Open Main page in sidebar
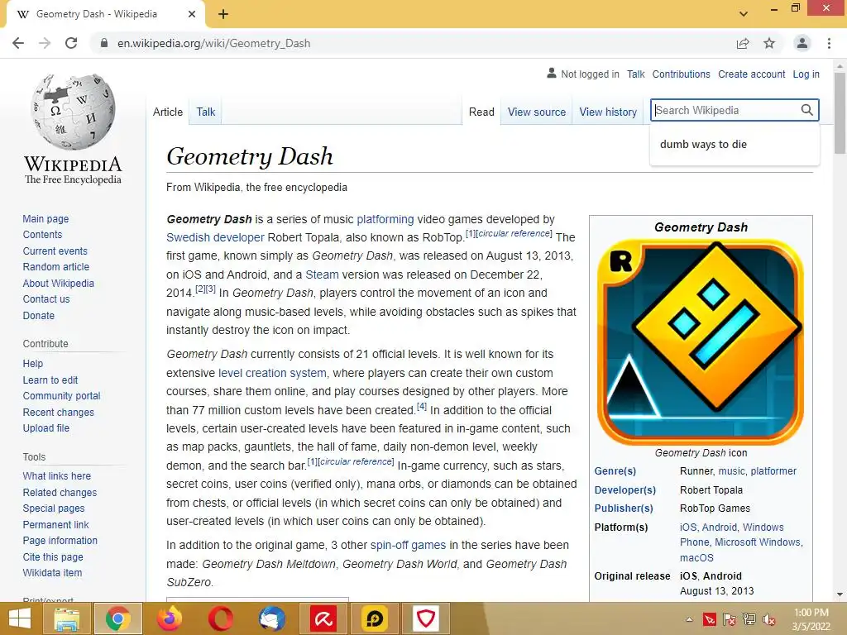The width and height of the screenshot is (847, 635). 45,218
